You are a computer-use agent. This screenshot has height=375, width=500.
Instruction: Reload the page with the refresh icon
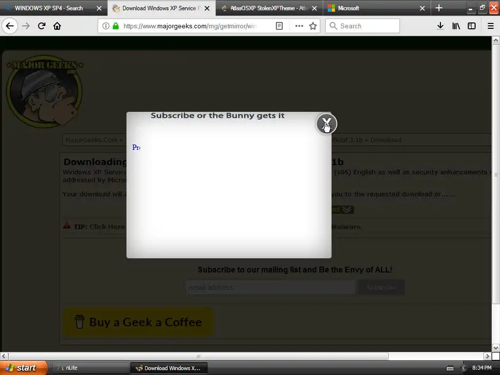42,26
